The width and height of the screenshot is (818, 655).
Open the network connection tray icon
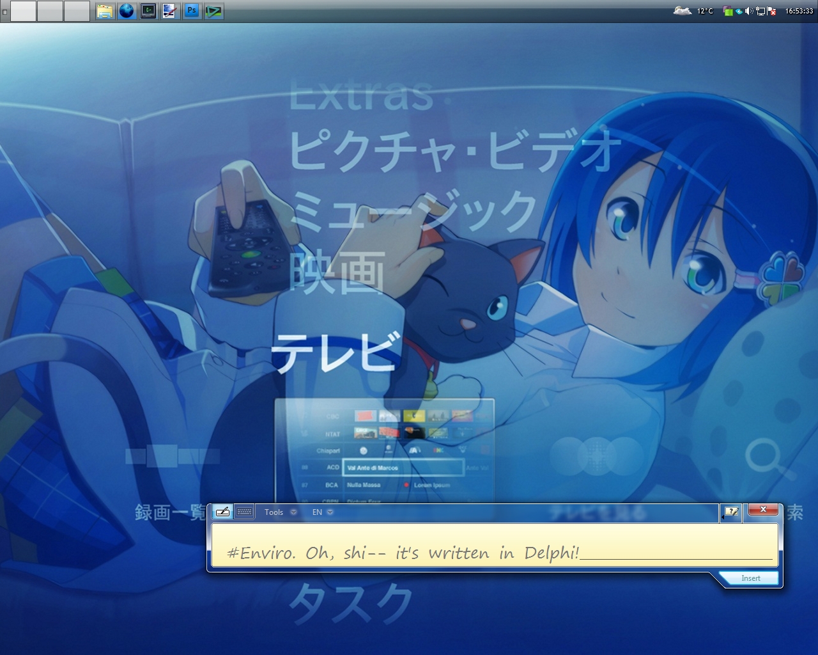760,11
